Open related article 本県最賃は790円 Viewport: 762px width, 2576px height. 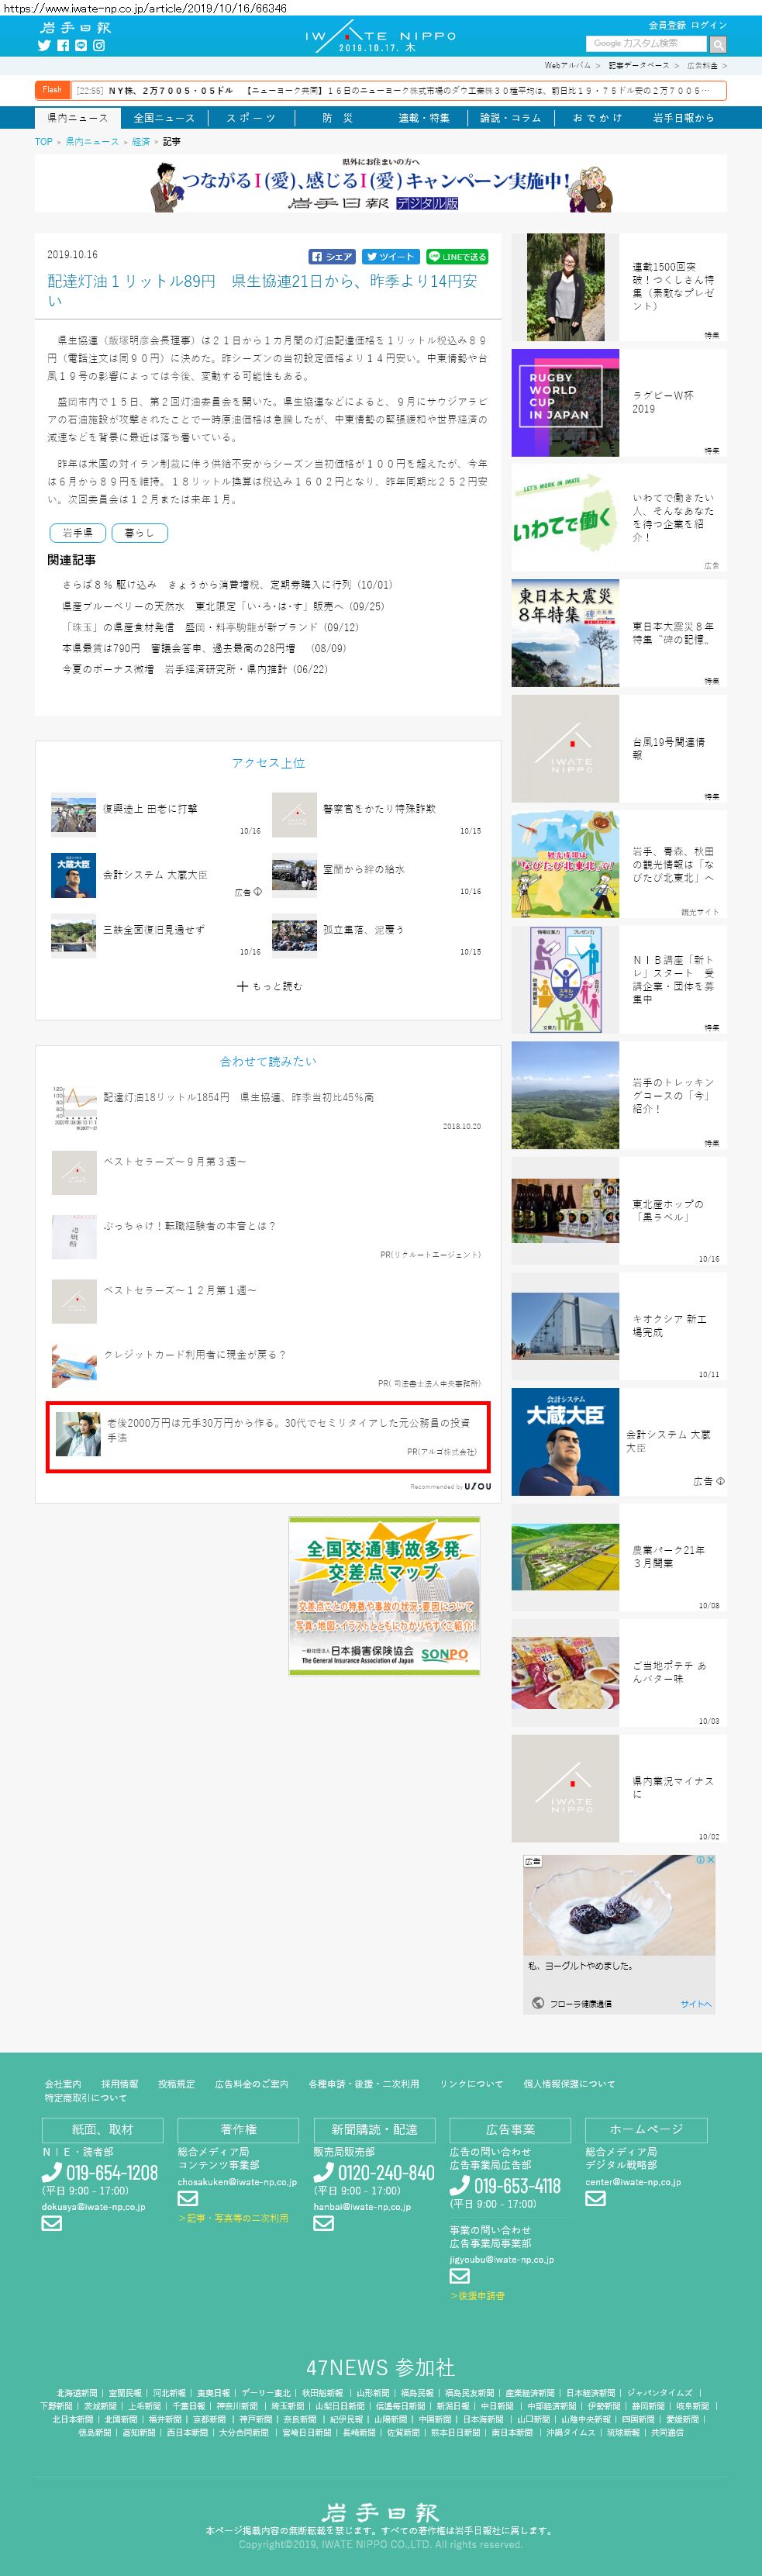pos(204,648)
